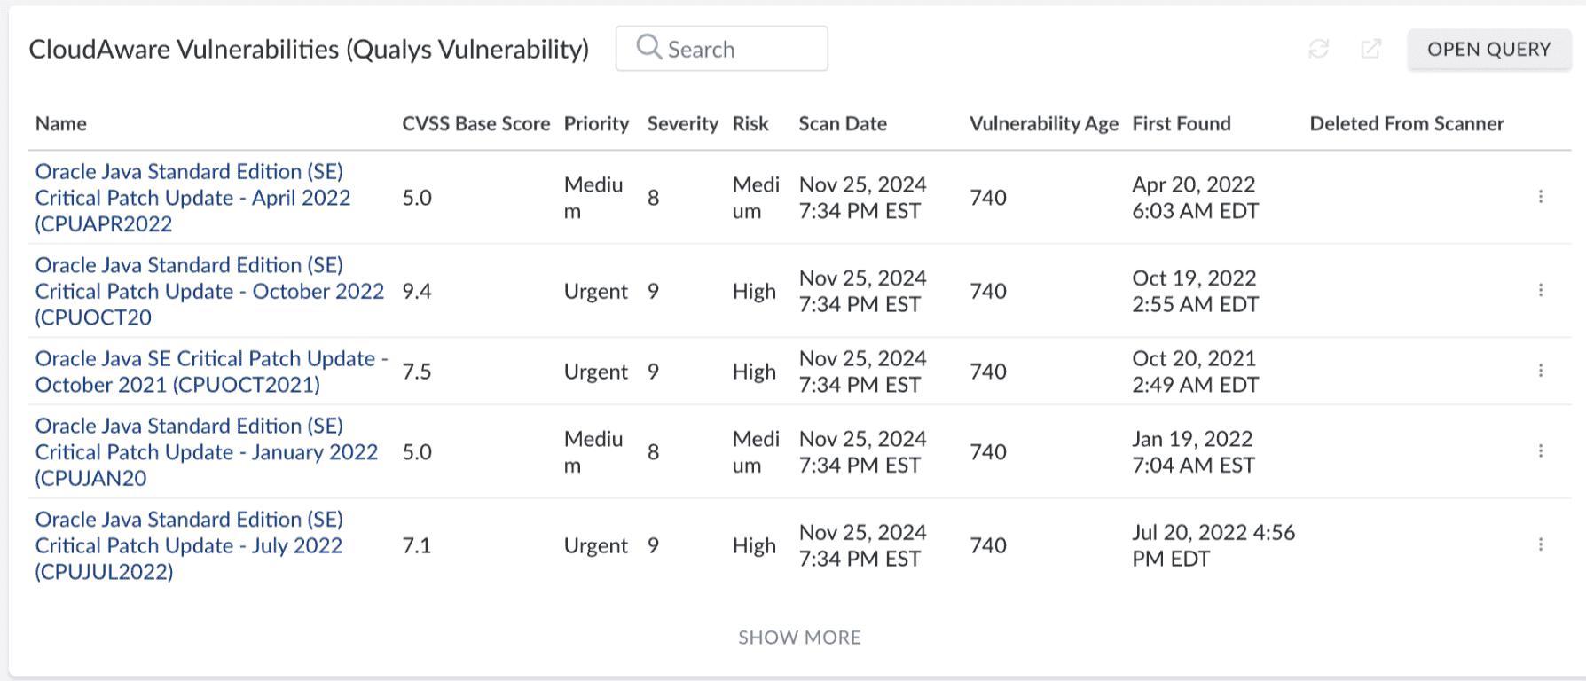Open the July 2022 (CPUJUL2022) vulnerability link
The image size is (1586, 681).
tap(189, 545)
